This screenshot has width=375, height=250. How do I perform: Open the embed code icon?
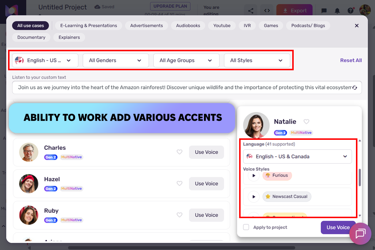pos(267,11)
